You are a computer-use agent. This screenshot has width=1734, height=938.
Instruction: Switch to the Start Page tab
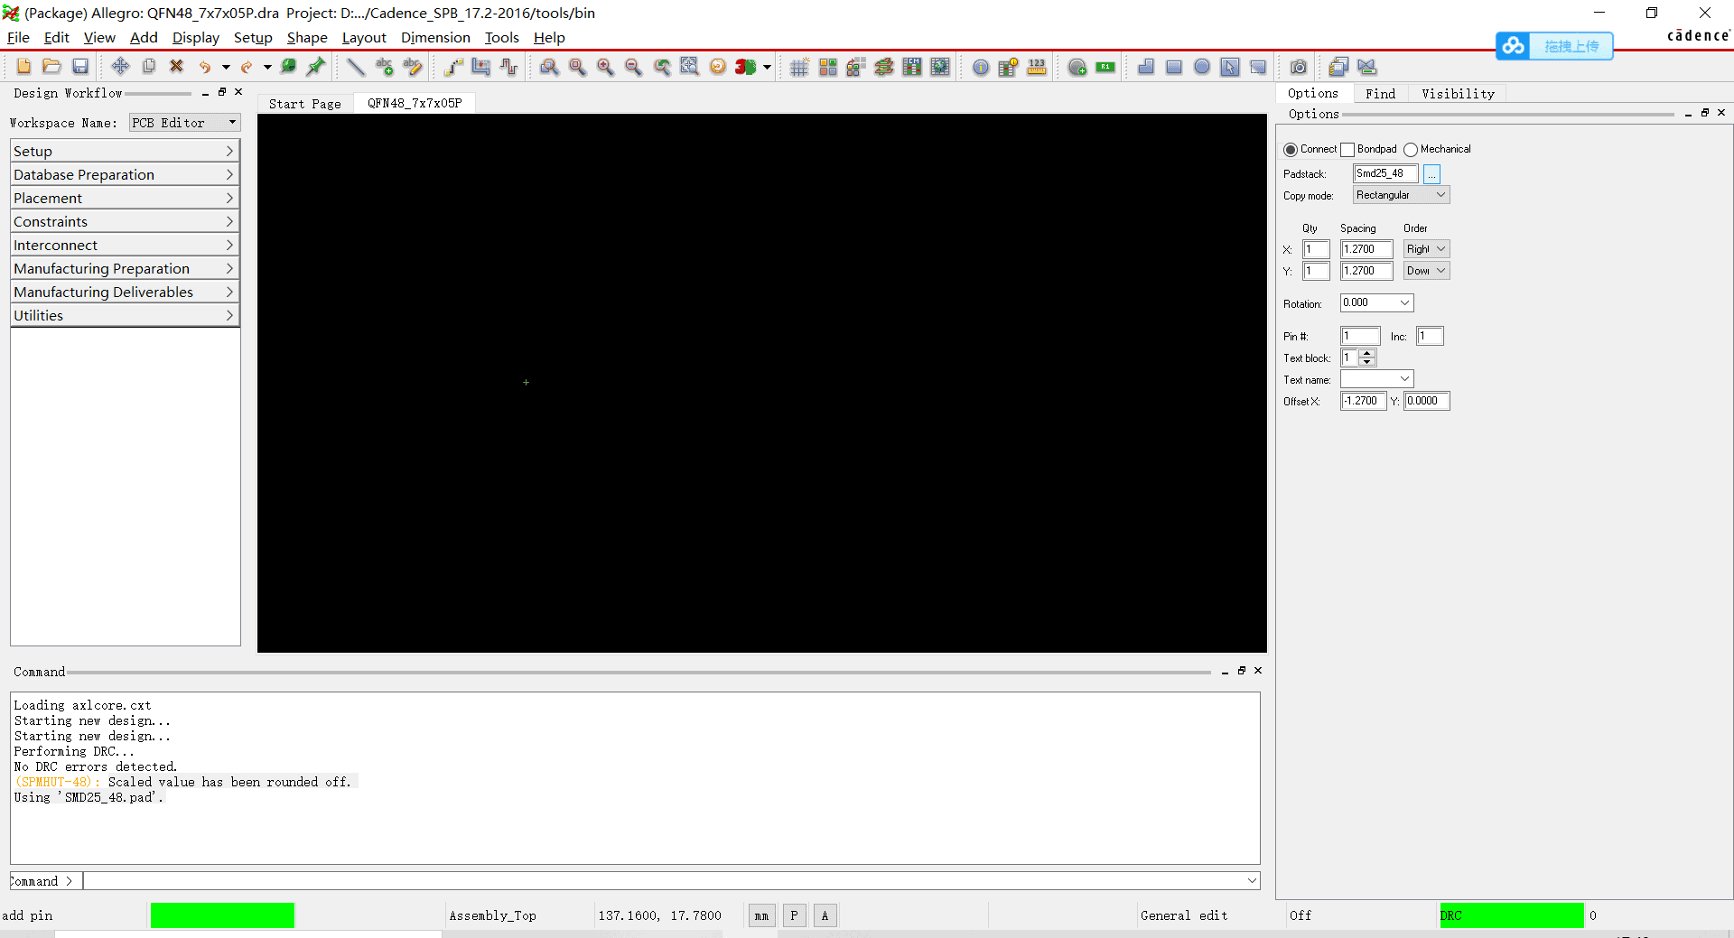coord(305,104)
